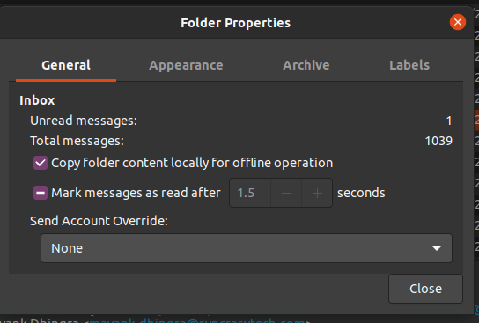Image resolution: width=479 pixels, height=323 pixels.
Task: Click the Close button
Action: (x=425, y=289)
